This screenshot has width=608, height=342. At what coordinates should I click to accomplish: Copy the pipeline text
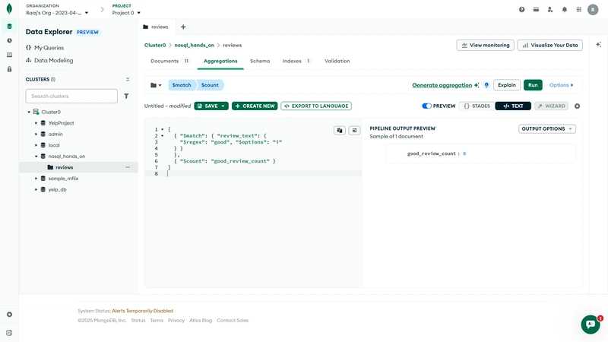point(340,130)
